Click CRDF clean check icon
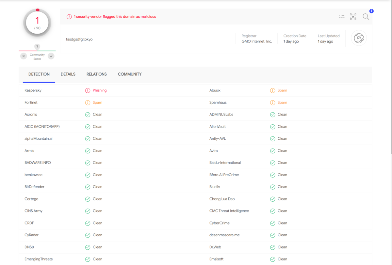Screen dimensions: 392x265 tap(88, 223)
